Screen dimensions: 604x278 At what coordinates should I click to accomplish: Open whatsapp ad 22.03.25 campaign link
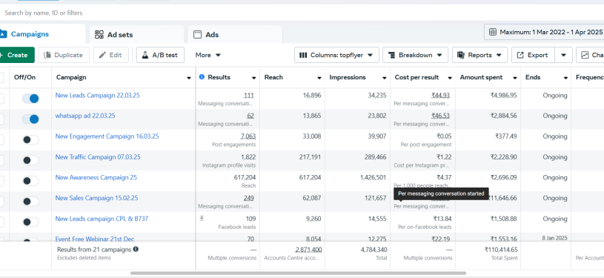85,116
